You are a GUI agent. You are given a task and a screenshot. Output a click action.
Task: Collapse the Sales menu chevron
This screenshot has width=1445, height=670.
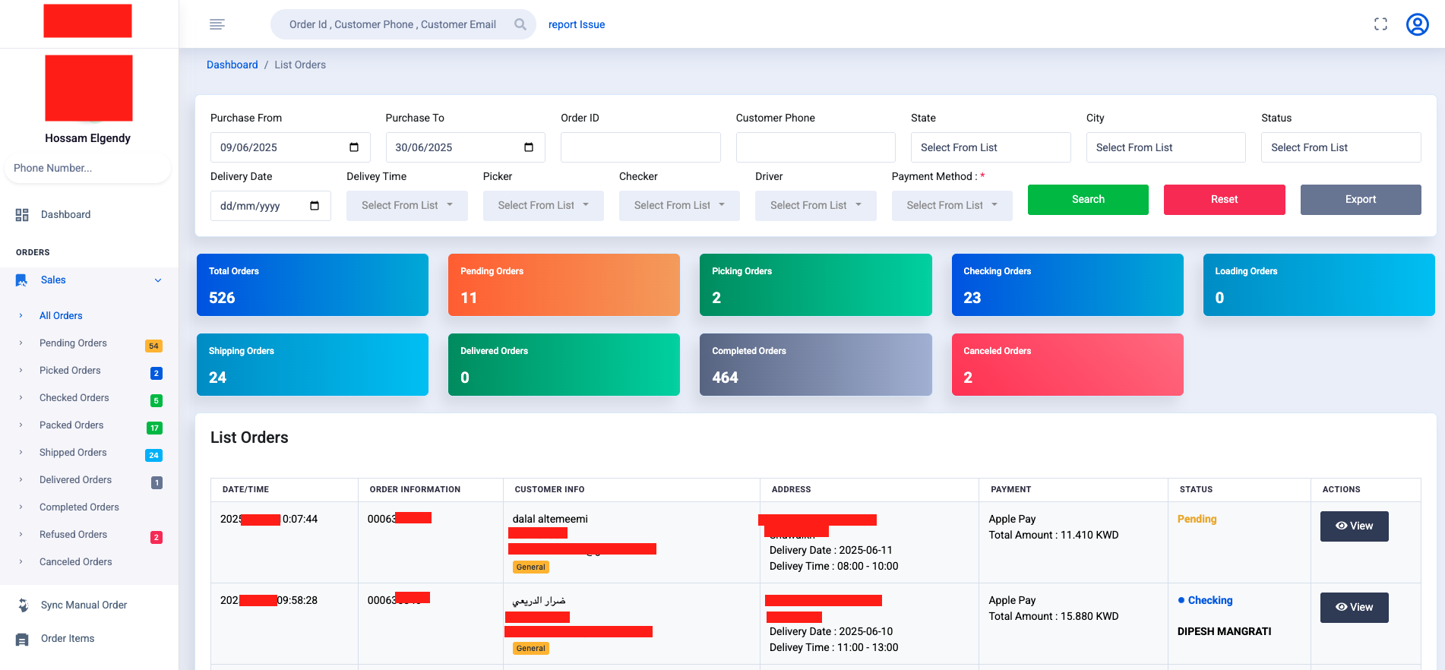coord(158,280)
